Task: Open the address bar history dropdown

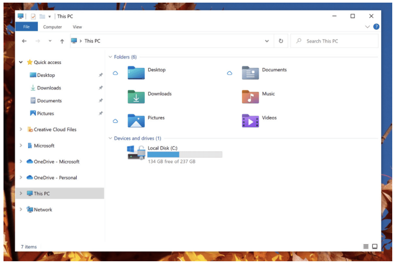Action: pos(267,41)
